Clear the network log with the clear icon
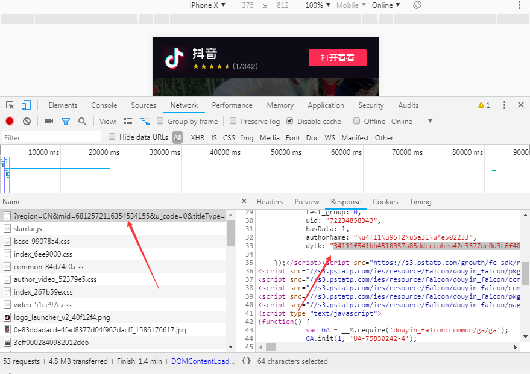 [x=27, y=121]
